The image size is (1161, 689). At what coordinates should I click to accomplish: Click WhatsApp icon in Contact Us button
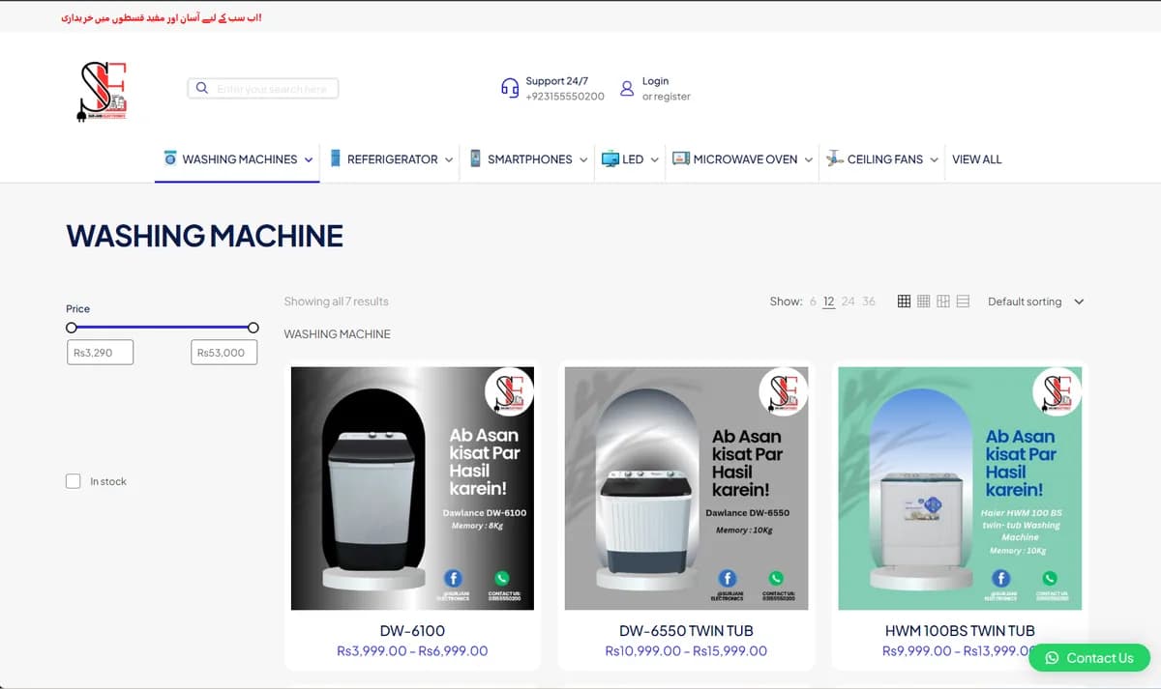[x=1052, y=658]
